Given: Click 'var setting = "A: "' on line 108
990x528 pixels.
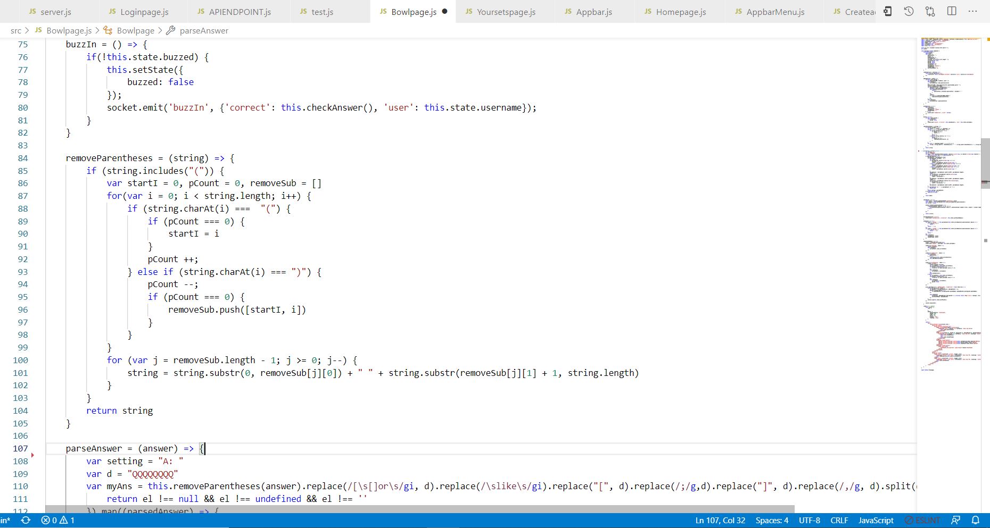Looking at the screenshot, I should tap(135, 462).
